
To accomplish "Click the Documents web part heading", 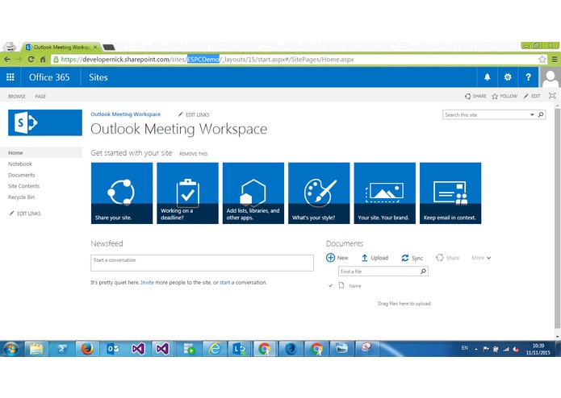I will click(x=345, y=243).
